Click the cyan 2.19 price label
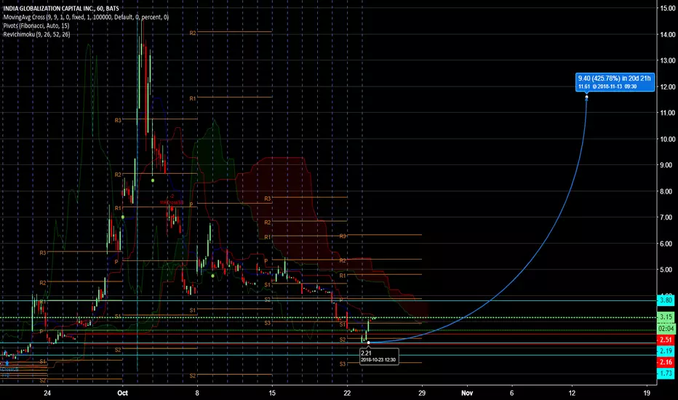678x400 pixels. tap(666, 351)
